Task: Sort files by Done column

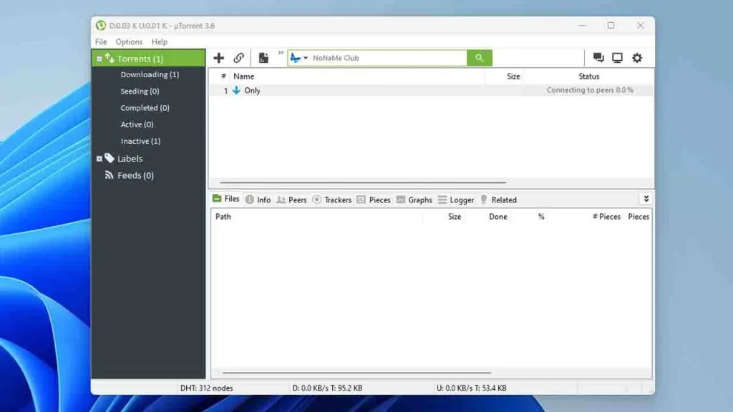Action: click(498, 216)
